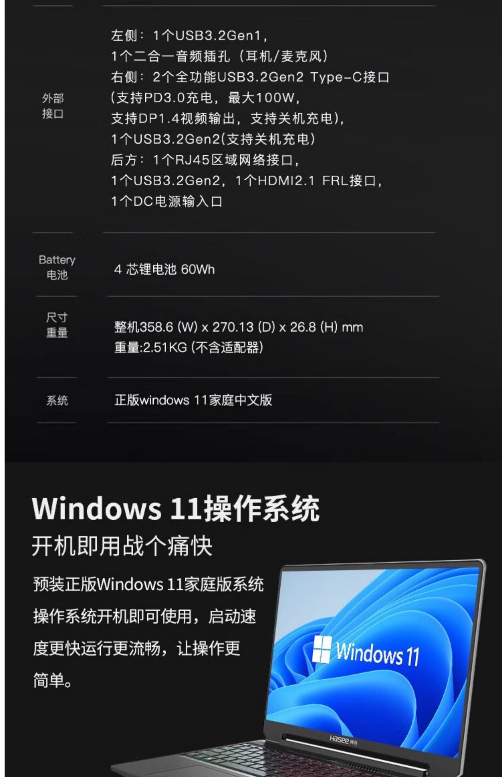Click the 左侧 USB3.2Gen1 port line
The image size is (502, 777).
(x=189, y=35)
